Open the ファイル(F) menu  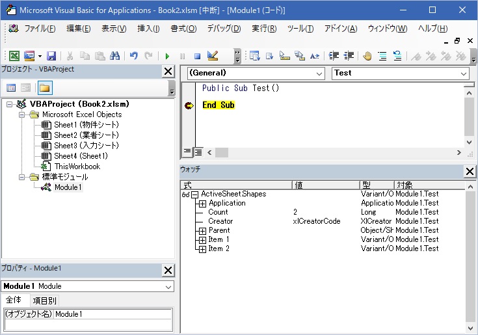(40, 29)
